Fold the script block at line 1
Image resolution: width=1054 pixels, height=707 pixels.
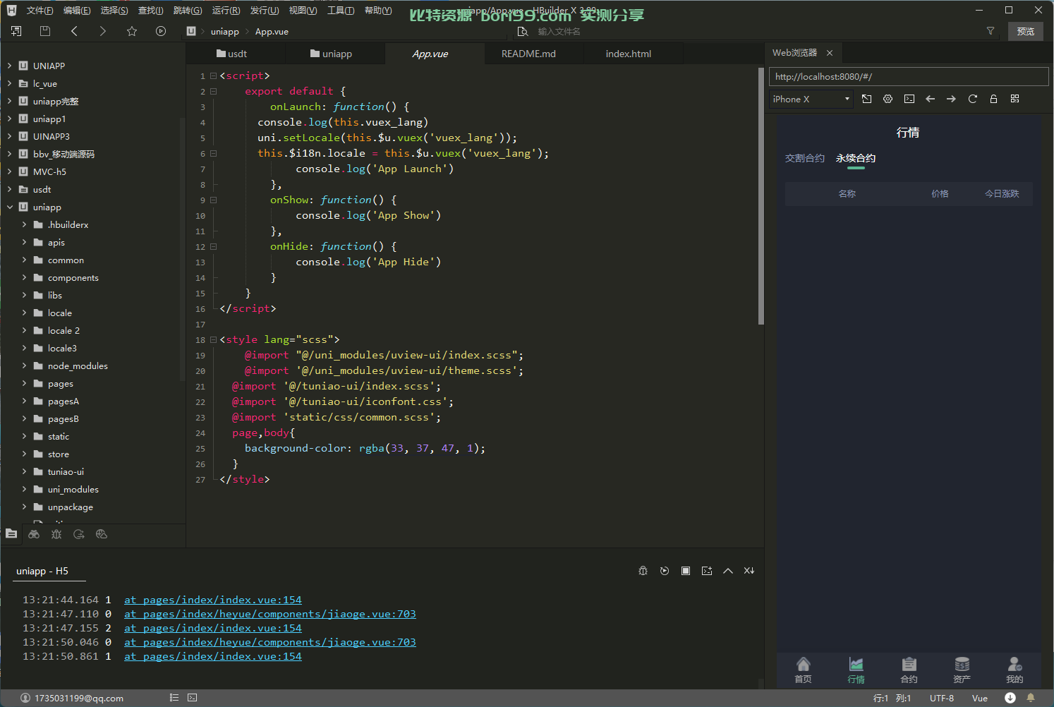[x=213, y=75]
